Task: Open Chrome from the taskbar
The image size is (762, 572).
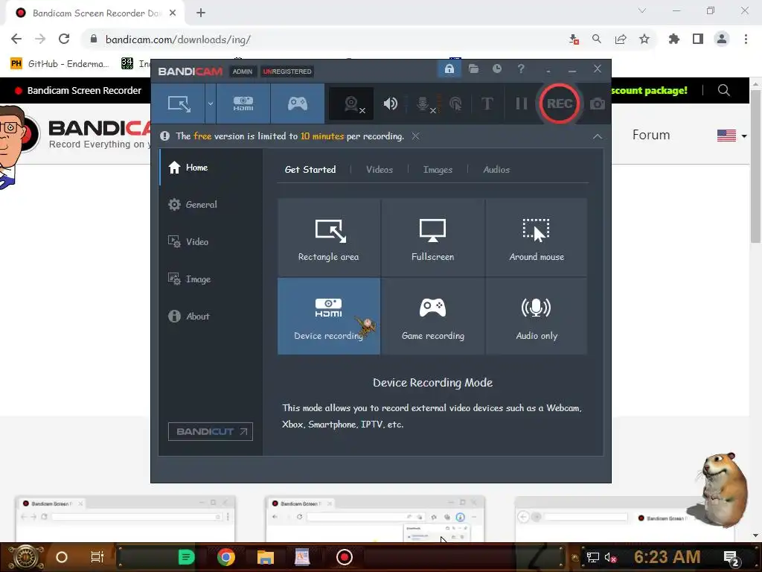Action: coord(226,557)
